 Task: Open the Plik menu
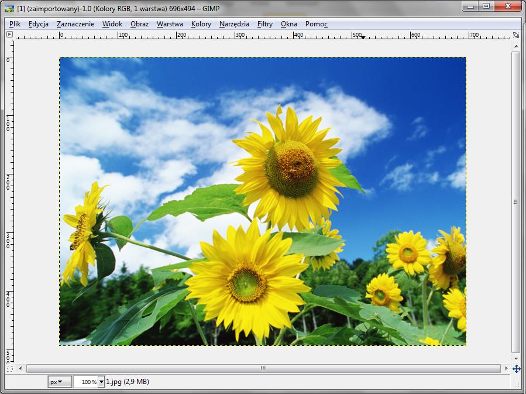(15, 24)
